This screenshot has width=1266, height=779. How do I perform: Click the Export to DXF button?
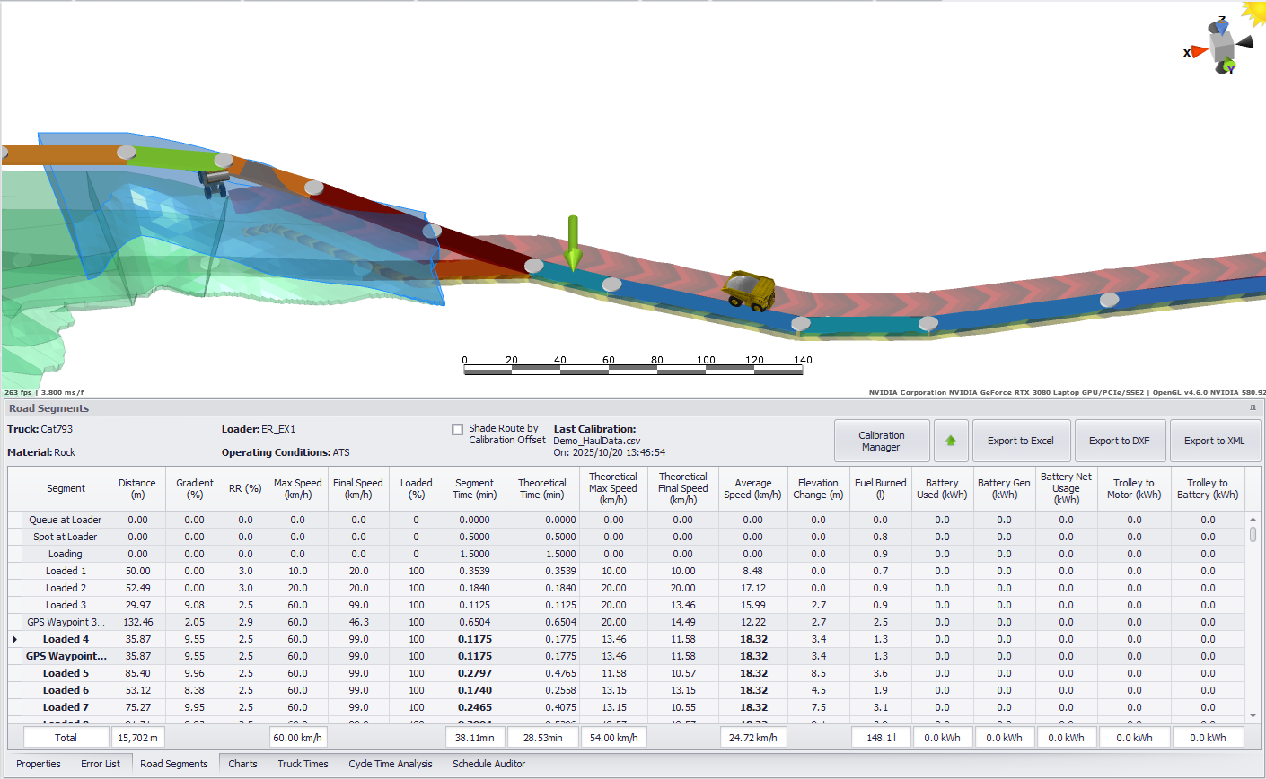coord(1119,441)
